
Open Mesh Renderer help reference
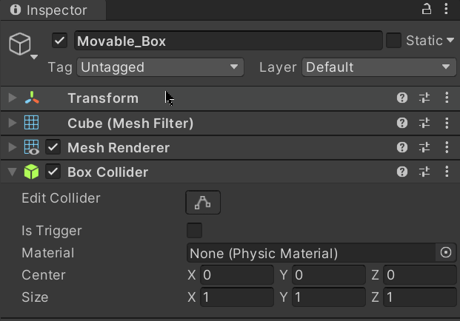[x=402, y=147]
